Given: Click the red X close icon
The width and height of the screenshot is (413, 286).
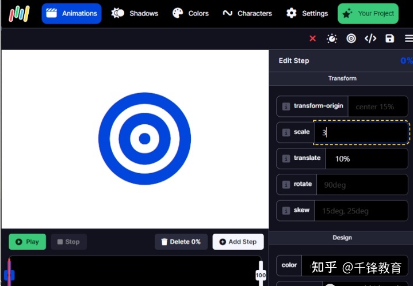Looking at the screenshot, I should tap(313, 39).
